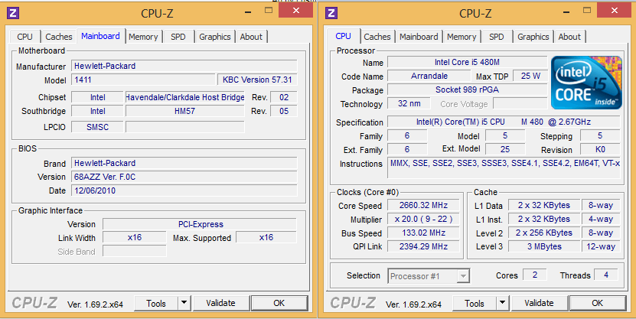Click Threads count value 4
The width and height of the screenshot is (636, 319).
[606, 275]
